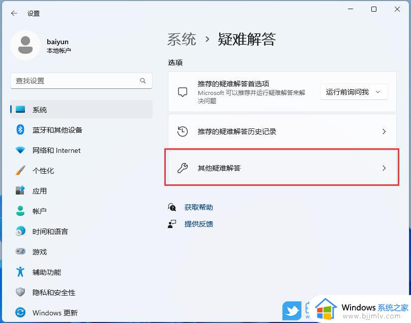The image size is (411, 323).
Task: Switch to 帐户 settings
Action: [x=81, y=211]
